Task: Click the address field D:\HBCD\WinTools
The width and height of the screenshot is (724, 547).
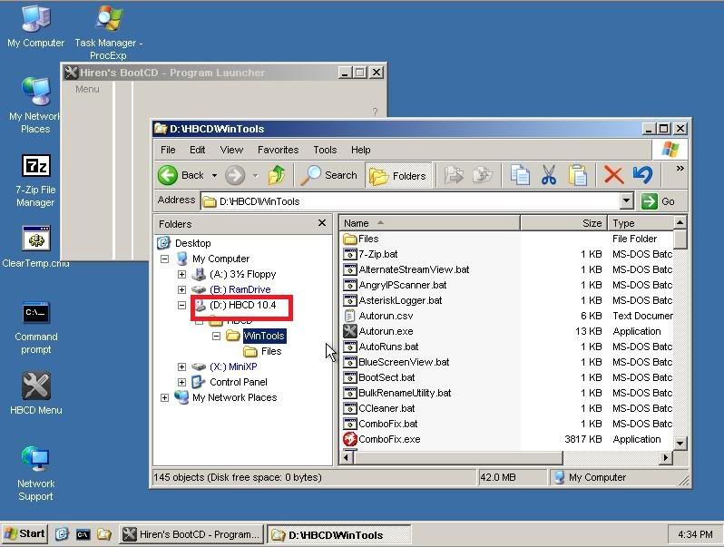Action: point(411,201)
